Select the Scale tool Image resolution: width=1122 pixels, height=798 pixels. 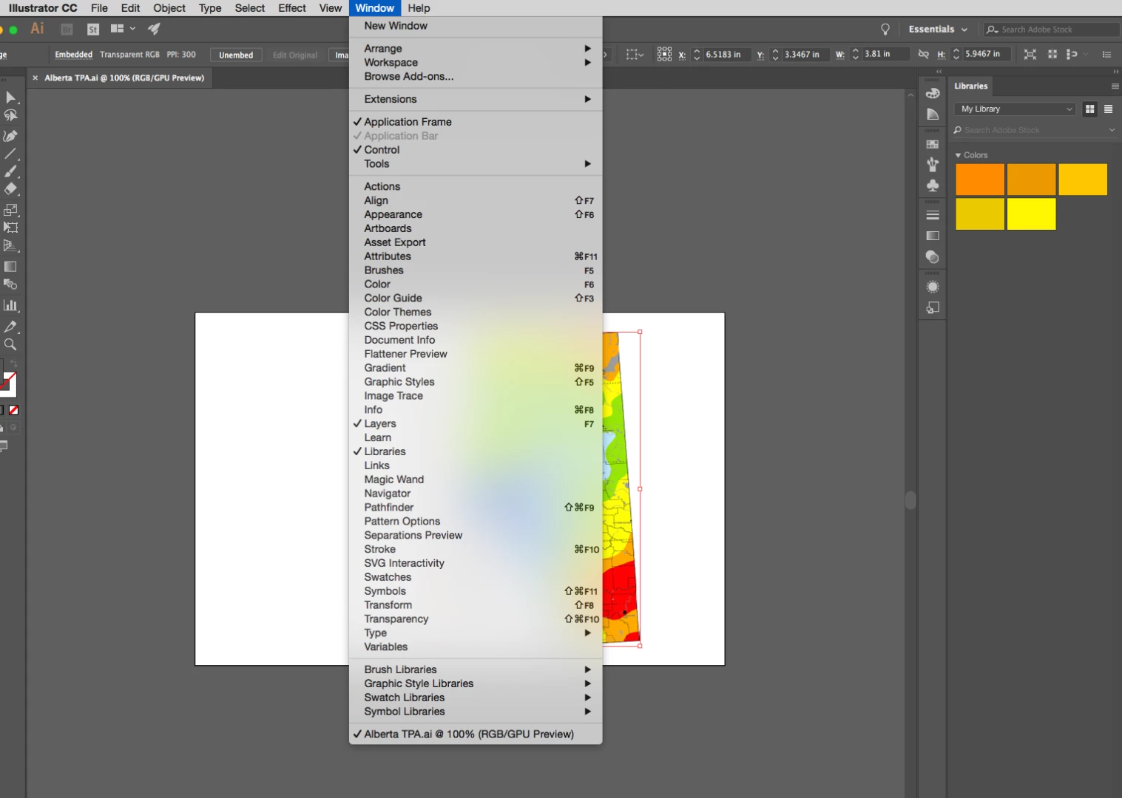click(x=10, y=210)
